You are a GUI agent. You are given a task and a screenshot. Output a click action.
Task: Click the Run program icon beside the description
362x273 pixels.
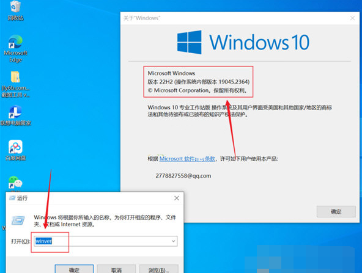pyautogui.click(x=18, y=220)
